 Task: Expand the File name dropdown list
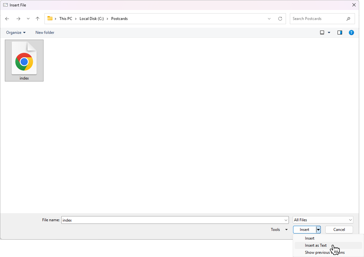click(x=286, y=220)
